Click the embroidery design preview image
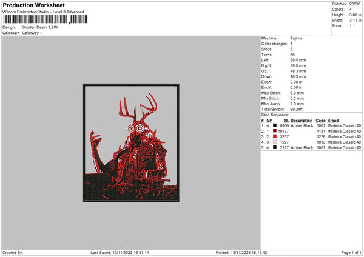Viewport: 364px width, 257px height. [131, 142]
